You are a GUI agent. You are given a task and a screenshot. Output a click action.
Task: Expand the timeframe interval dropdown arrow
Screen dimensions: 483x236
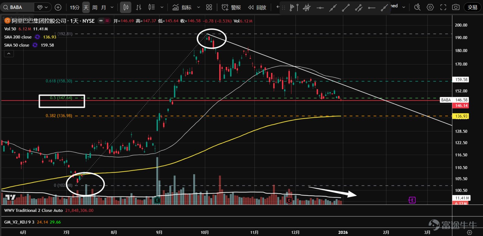tap(112, 7)
